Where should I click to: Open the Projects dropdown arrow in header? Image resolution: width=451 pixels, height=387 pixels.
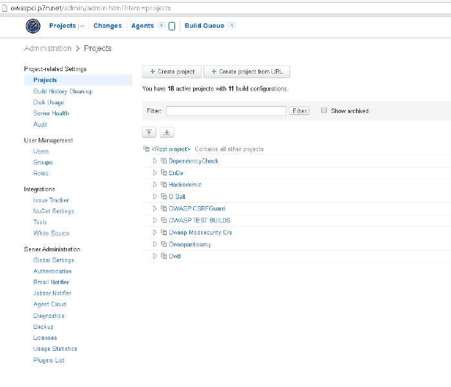pos(82,26)
